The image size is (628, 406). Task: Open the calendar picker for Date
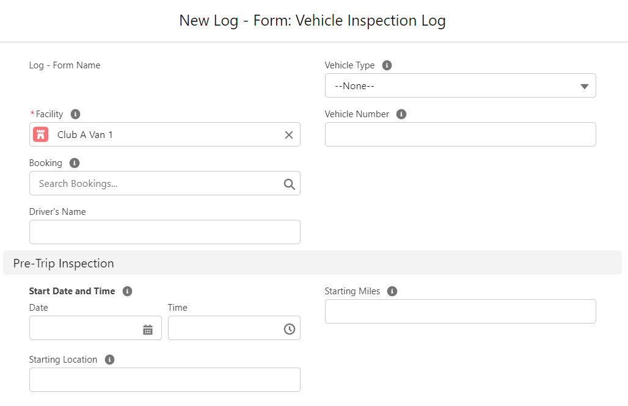(148, 328)
